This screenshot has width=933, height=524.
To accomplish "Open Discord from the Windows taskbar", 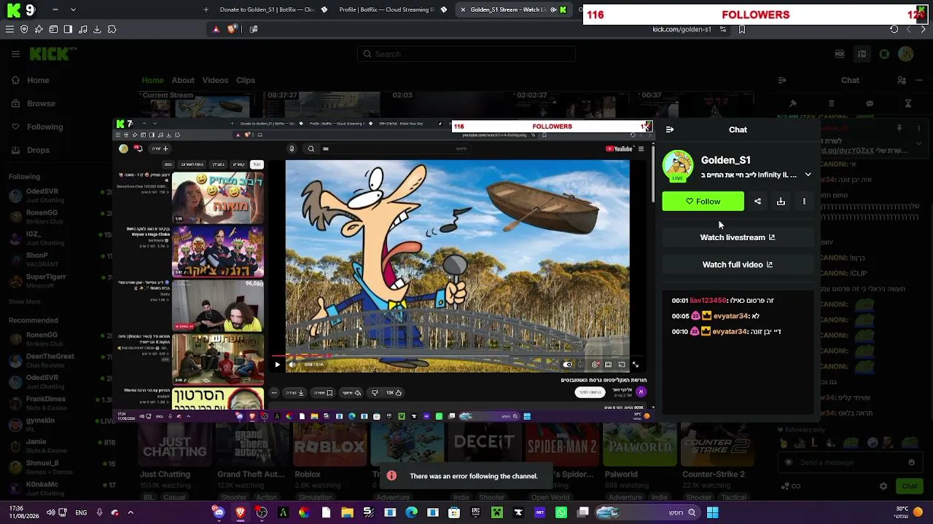I will pos(219,512).
